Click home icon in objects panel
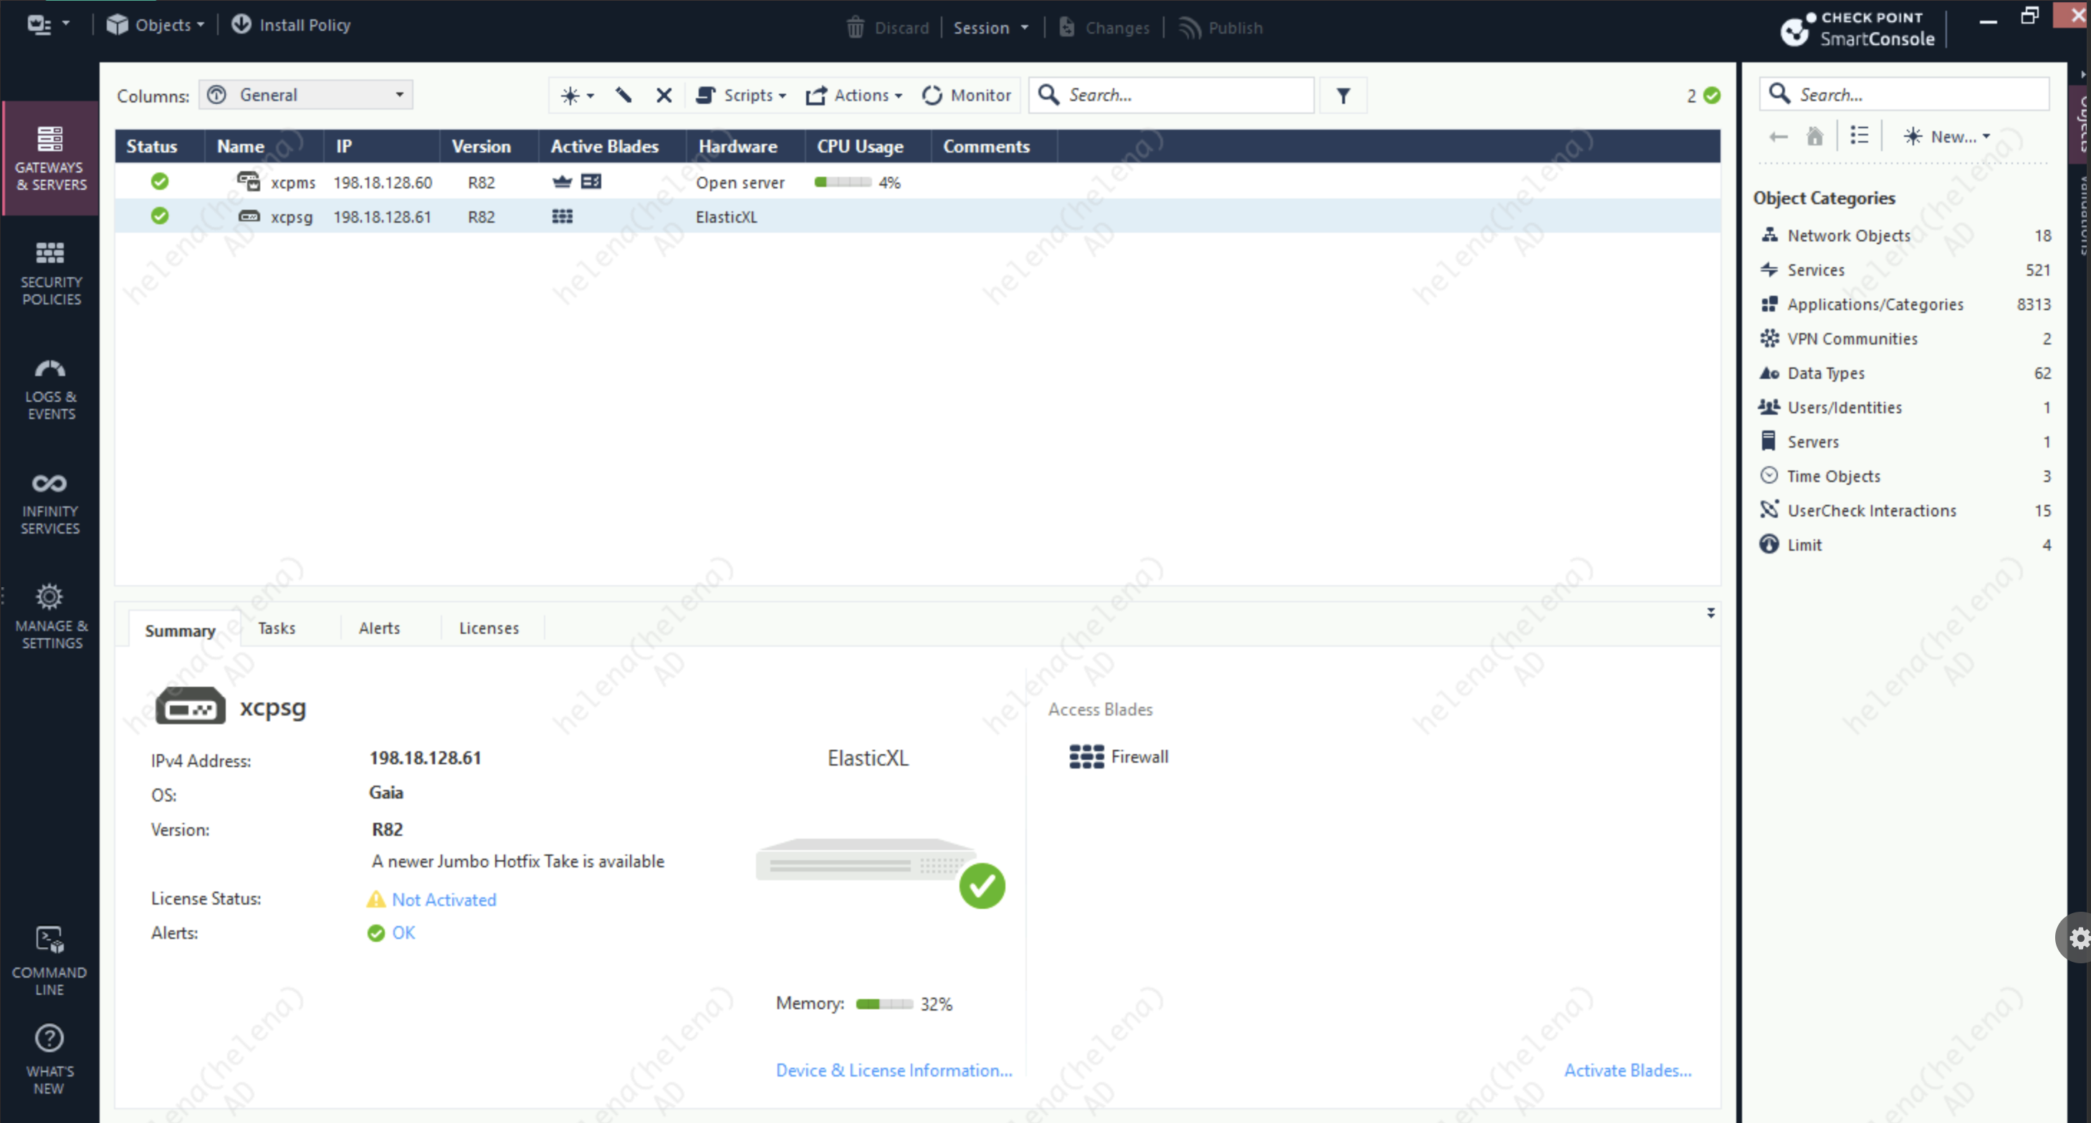2091x1123 pixels. 1815,135
